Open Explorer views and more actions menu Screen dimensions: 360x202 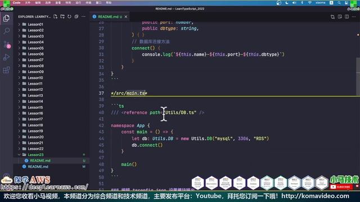pos(83,16)
